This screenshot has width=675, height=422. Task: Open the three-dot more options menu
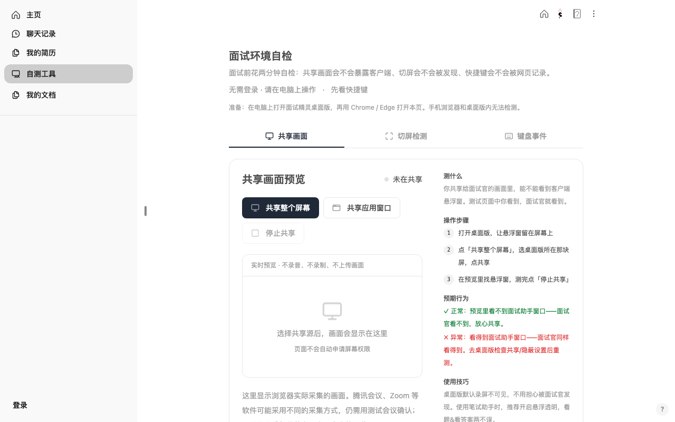(x=594, y=14)
